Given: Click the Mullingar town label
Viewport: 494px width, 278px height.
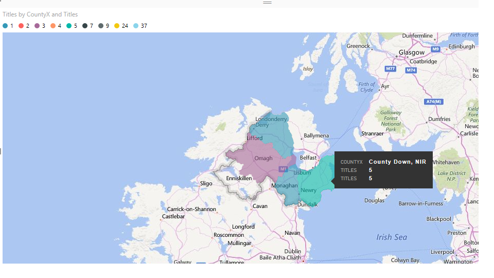Looking at the screenshot, I should tap(239, 244).
